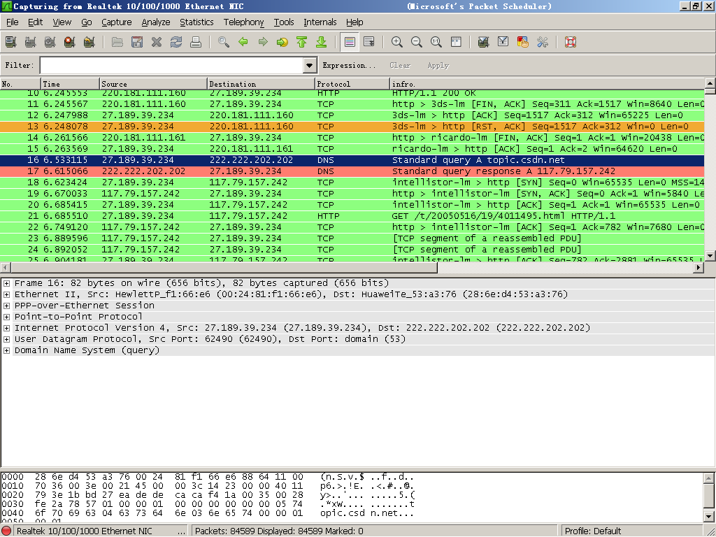Click Packets: 84589 status bar text

pyautogui.click(x=279, y=531)
